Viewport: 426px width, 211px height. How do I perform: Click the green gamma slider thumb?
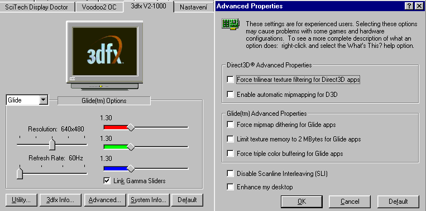tap(131, 147)
